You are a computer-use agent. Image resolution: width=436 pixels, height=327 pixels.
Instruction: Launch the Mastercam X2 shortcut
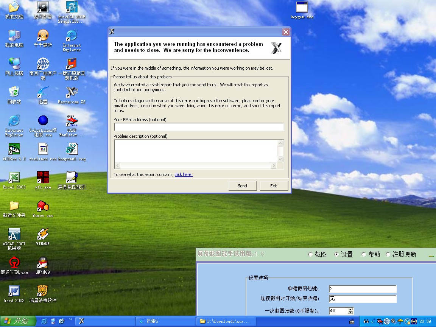pyautogui.click(x=72, y=95)
